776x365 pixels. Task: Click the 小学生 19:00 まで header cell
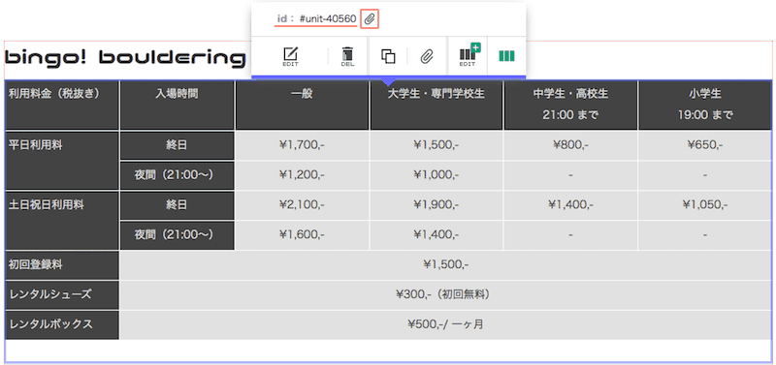705,106
